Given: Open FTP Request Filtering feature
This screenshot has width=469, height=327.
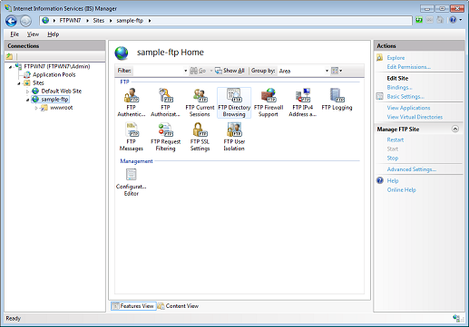Looking at the screenshot, I should point(165,137).
